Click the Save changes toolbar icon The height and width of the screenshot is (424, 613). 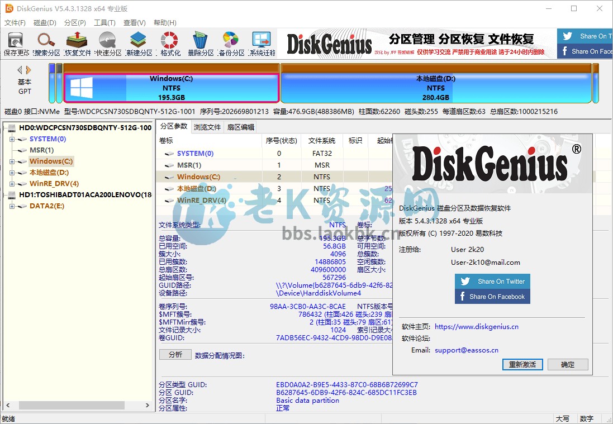click(16, 44)
